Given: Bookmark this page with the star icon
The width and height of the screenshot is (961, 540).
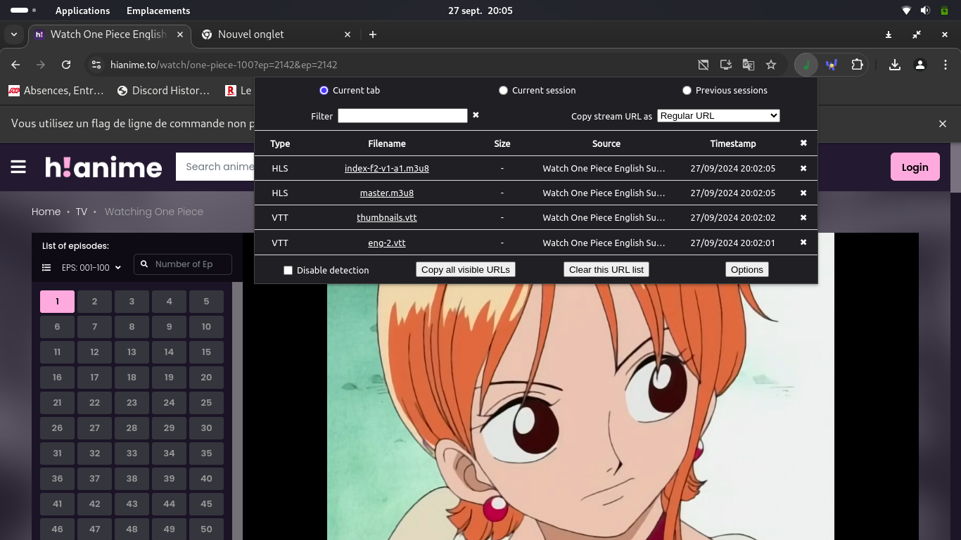Looking at the screenshot, I should pos(771,65).
